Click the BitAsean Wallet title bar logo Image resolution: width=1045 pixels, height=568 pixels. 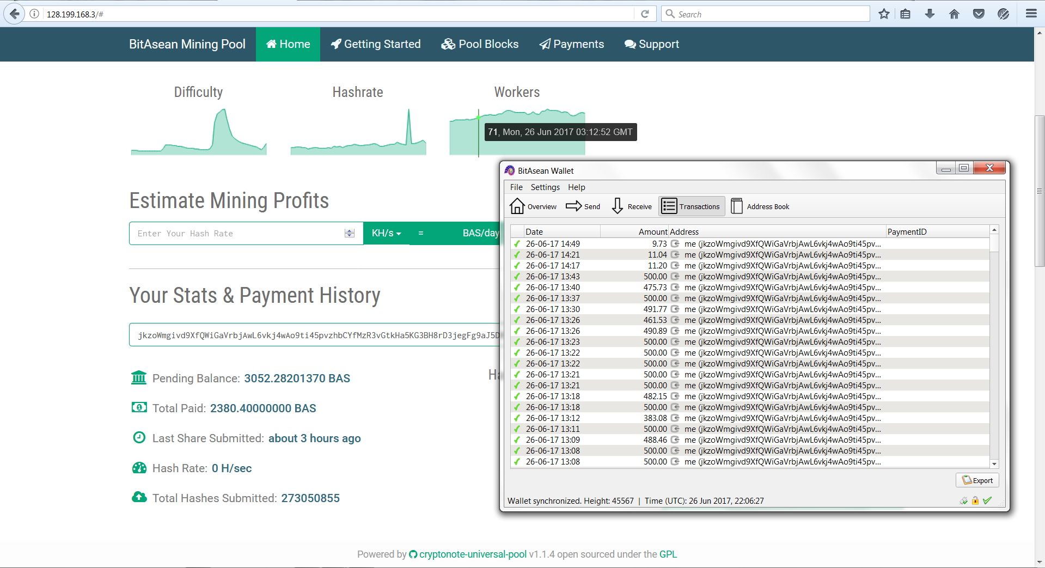point(510,170)
